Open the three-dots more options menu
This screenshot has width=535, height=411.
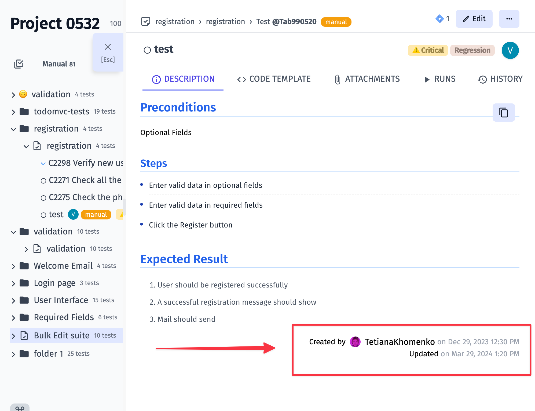coord(509,19)
